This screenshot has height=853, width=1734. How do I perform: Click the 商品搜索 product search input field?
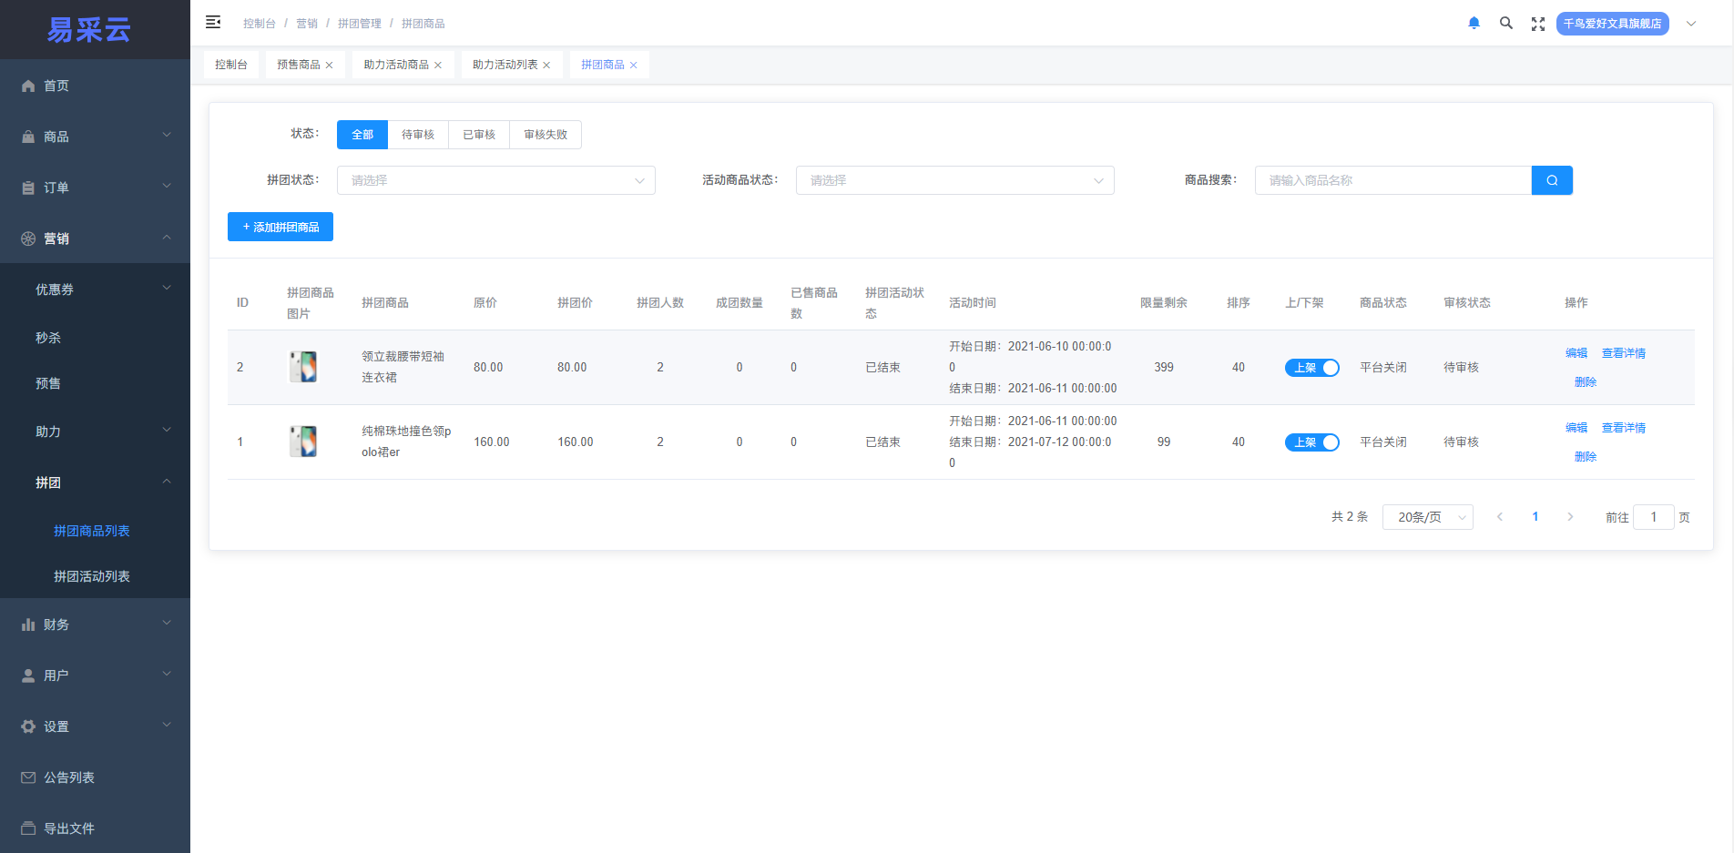[1392, 179]
